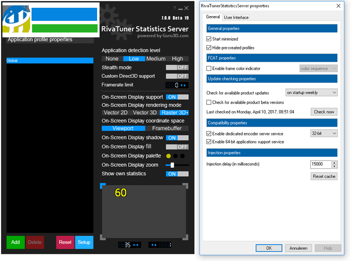This screenshot has width=352, height=261.
Task: Toggle Enable 64-bit applications support service
Action: pyautogui.click(x=209, y=142)
